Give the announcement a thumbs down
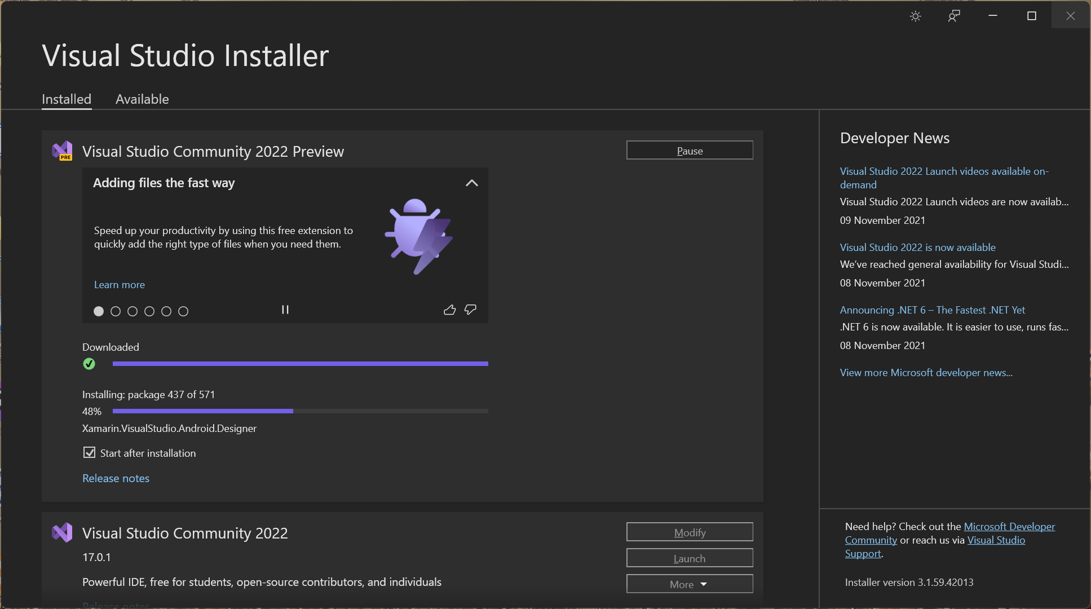1091x609 pixels. click(470, 310)
